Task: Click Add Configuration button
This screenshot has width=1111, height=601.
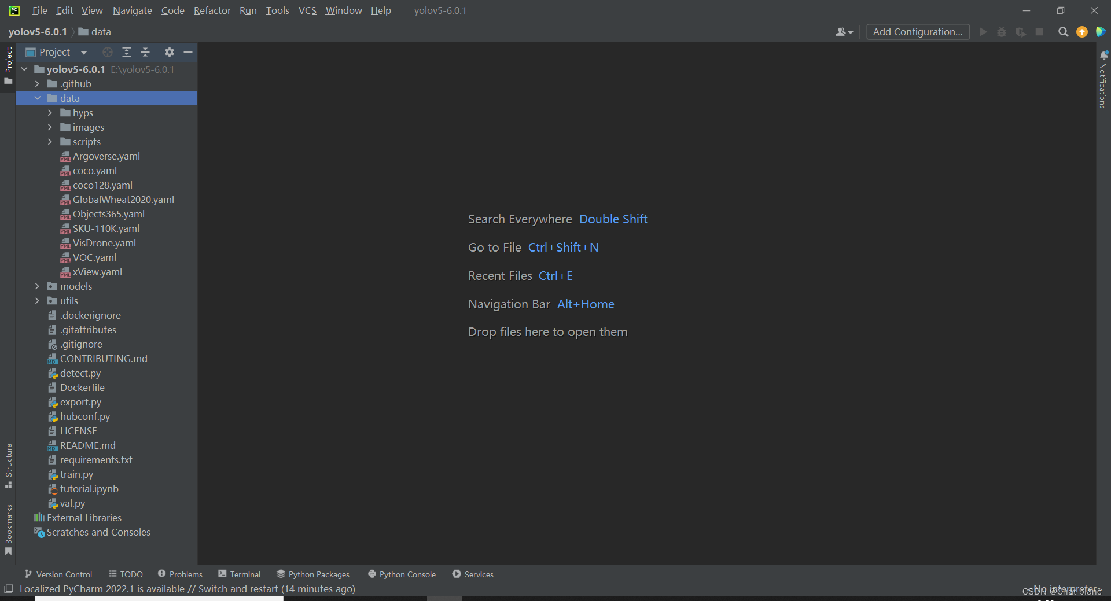Action: (x=918, y=32)
